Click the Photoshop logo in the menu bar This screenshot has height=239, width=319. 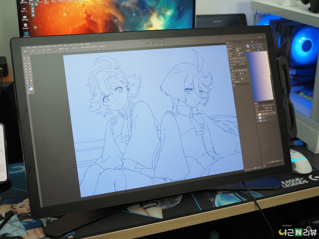23,48
